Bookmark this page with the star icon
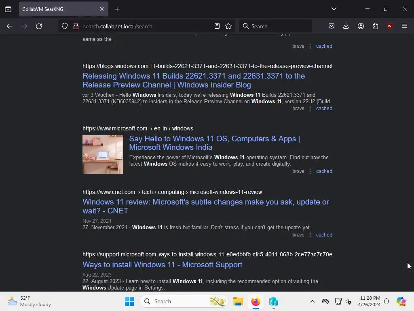Image resolution: width=414 pixels, height=311 pixels. point(228,26)
